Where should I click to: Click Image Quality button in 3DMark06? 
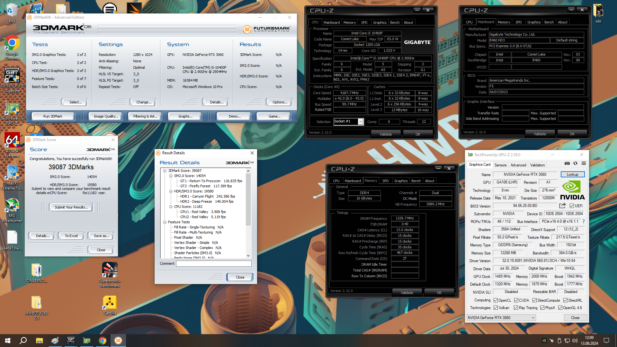pos(106,116)
